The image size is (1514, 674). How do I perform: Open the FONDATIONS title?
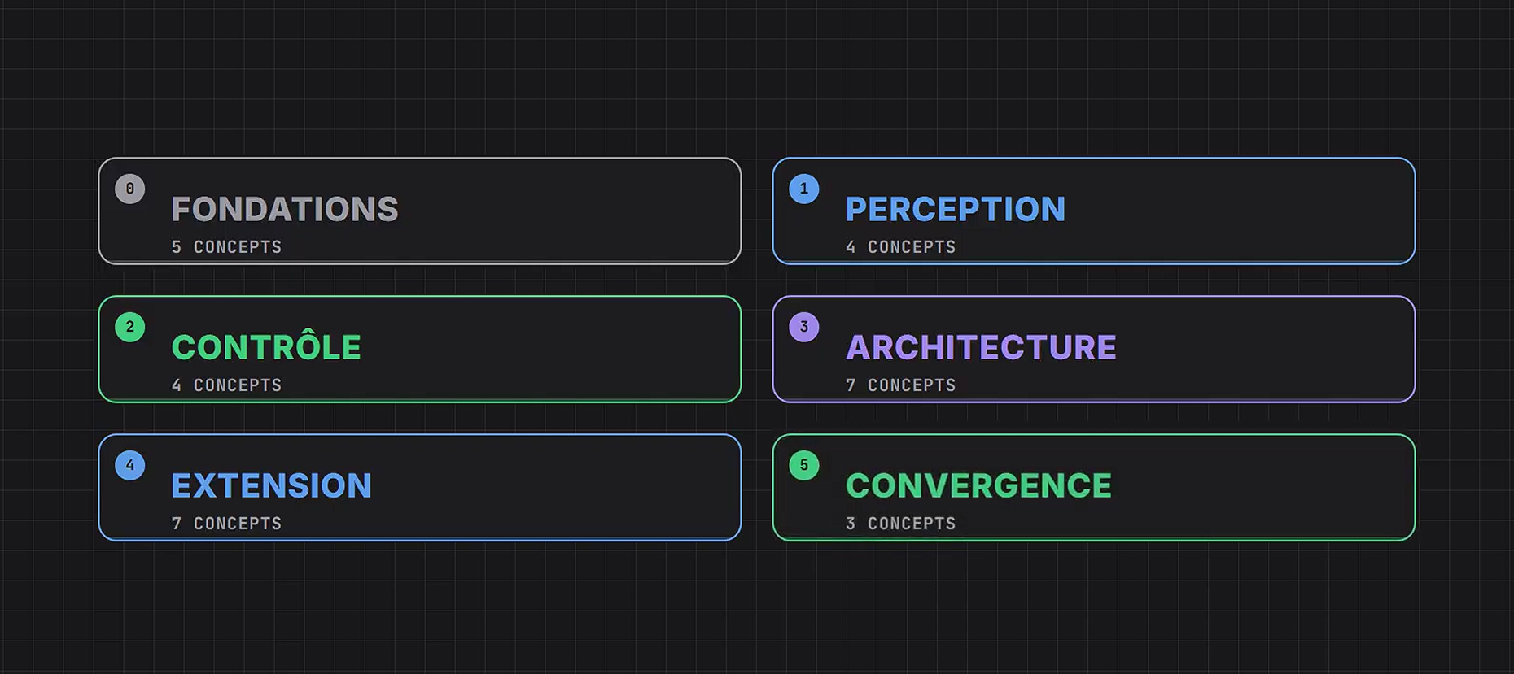(285, 210)
